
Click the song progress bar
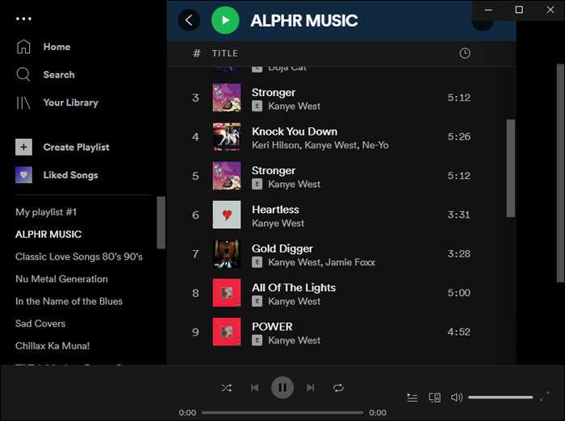click(x=282, y=413)
